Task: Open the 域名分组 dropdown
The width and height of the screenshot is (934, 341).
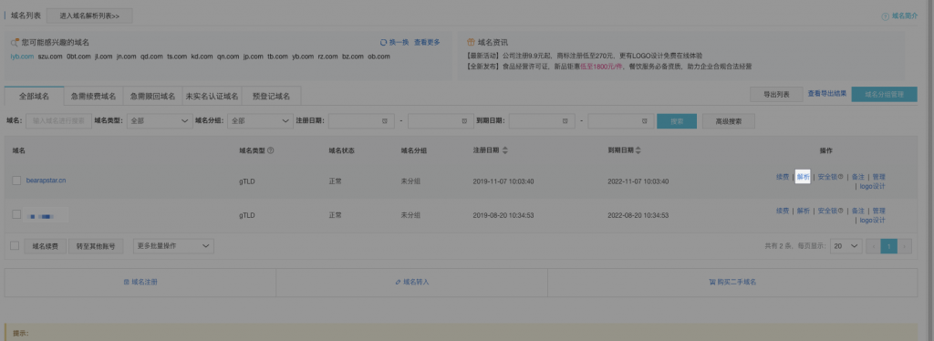Action: point(260,120)
